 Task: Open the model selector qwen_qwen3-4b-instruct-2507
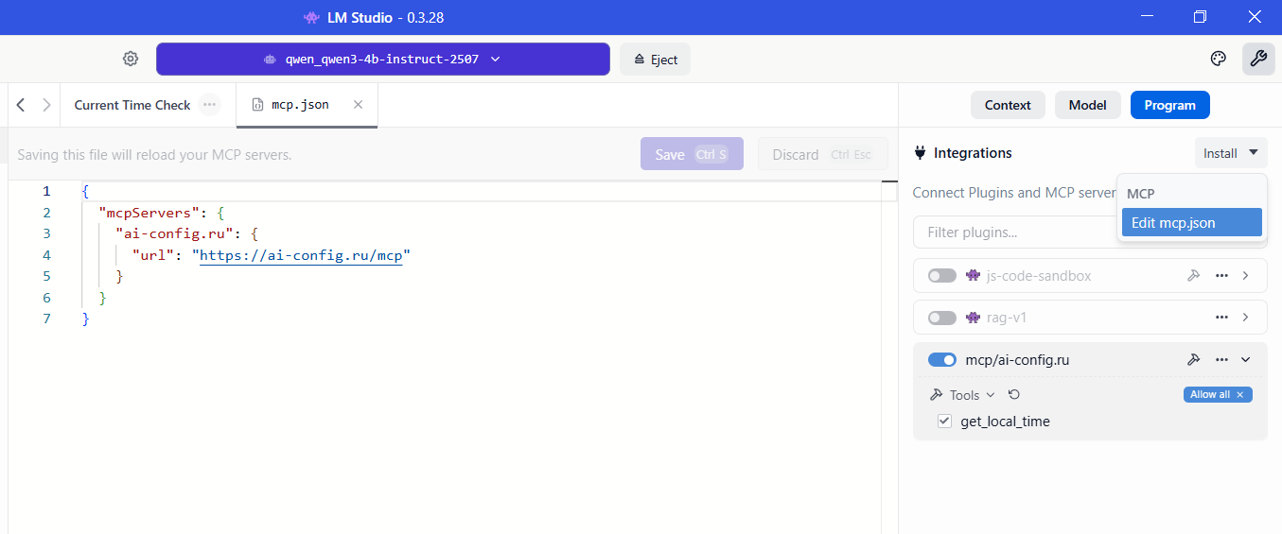[383, 59]
